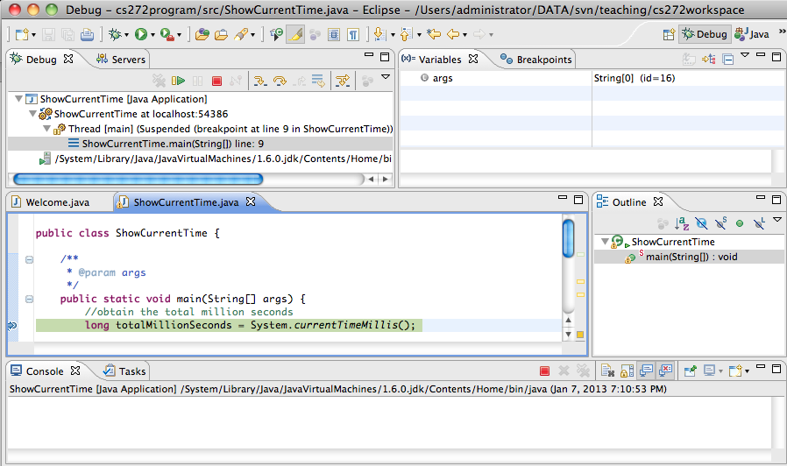This screenshot has width=787, height=466.
Task: Click Resume button in Debug view
Action: point(178,81)
